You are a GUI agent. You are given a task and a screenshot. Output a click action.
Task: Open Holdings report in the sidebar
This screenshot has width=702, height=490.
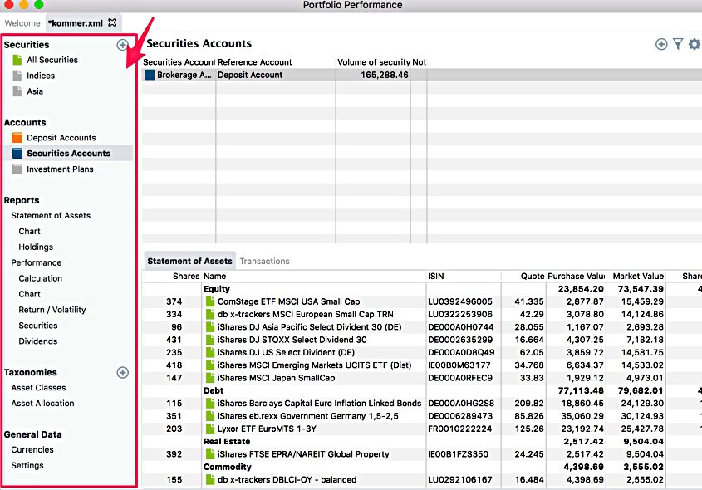pos(36,247)
